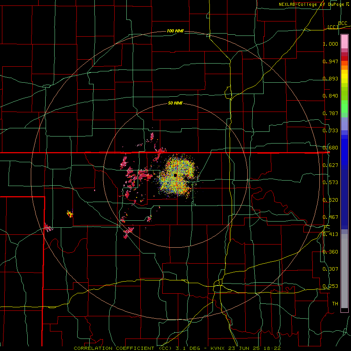Click the 0.893 color scale value
The height and width of the screenshot is (351, 351).
point(330,78)
